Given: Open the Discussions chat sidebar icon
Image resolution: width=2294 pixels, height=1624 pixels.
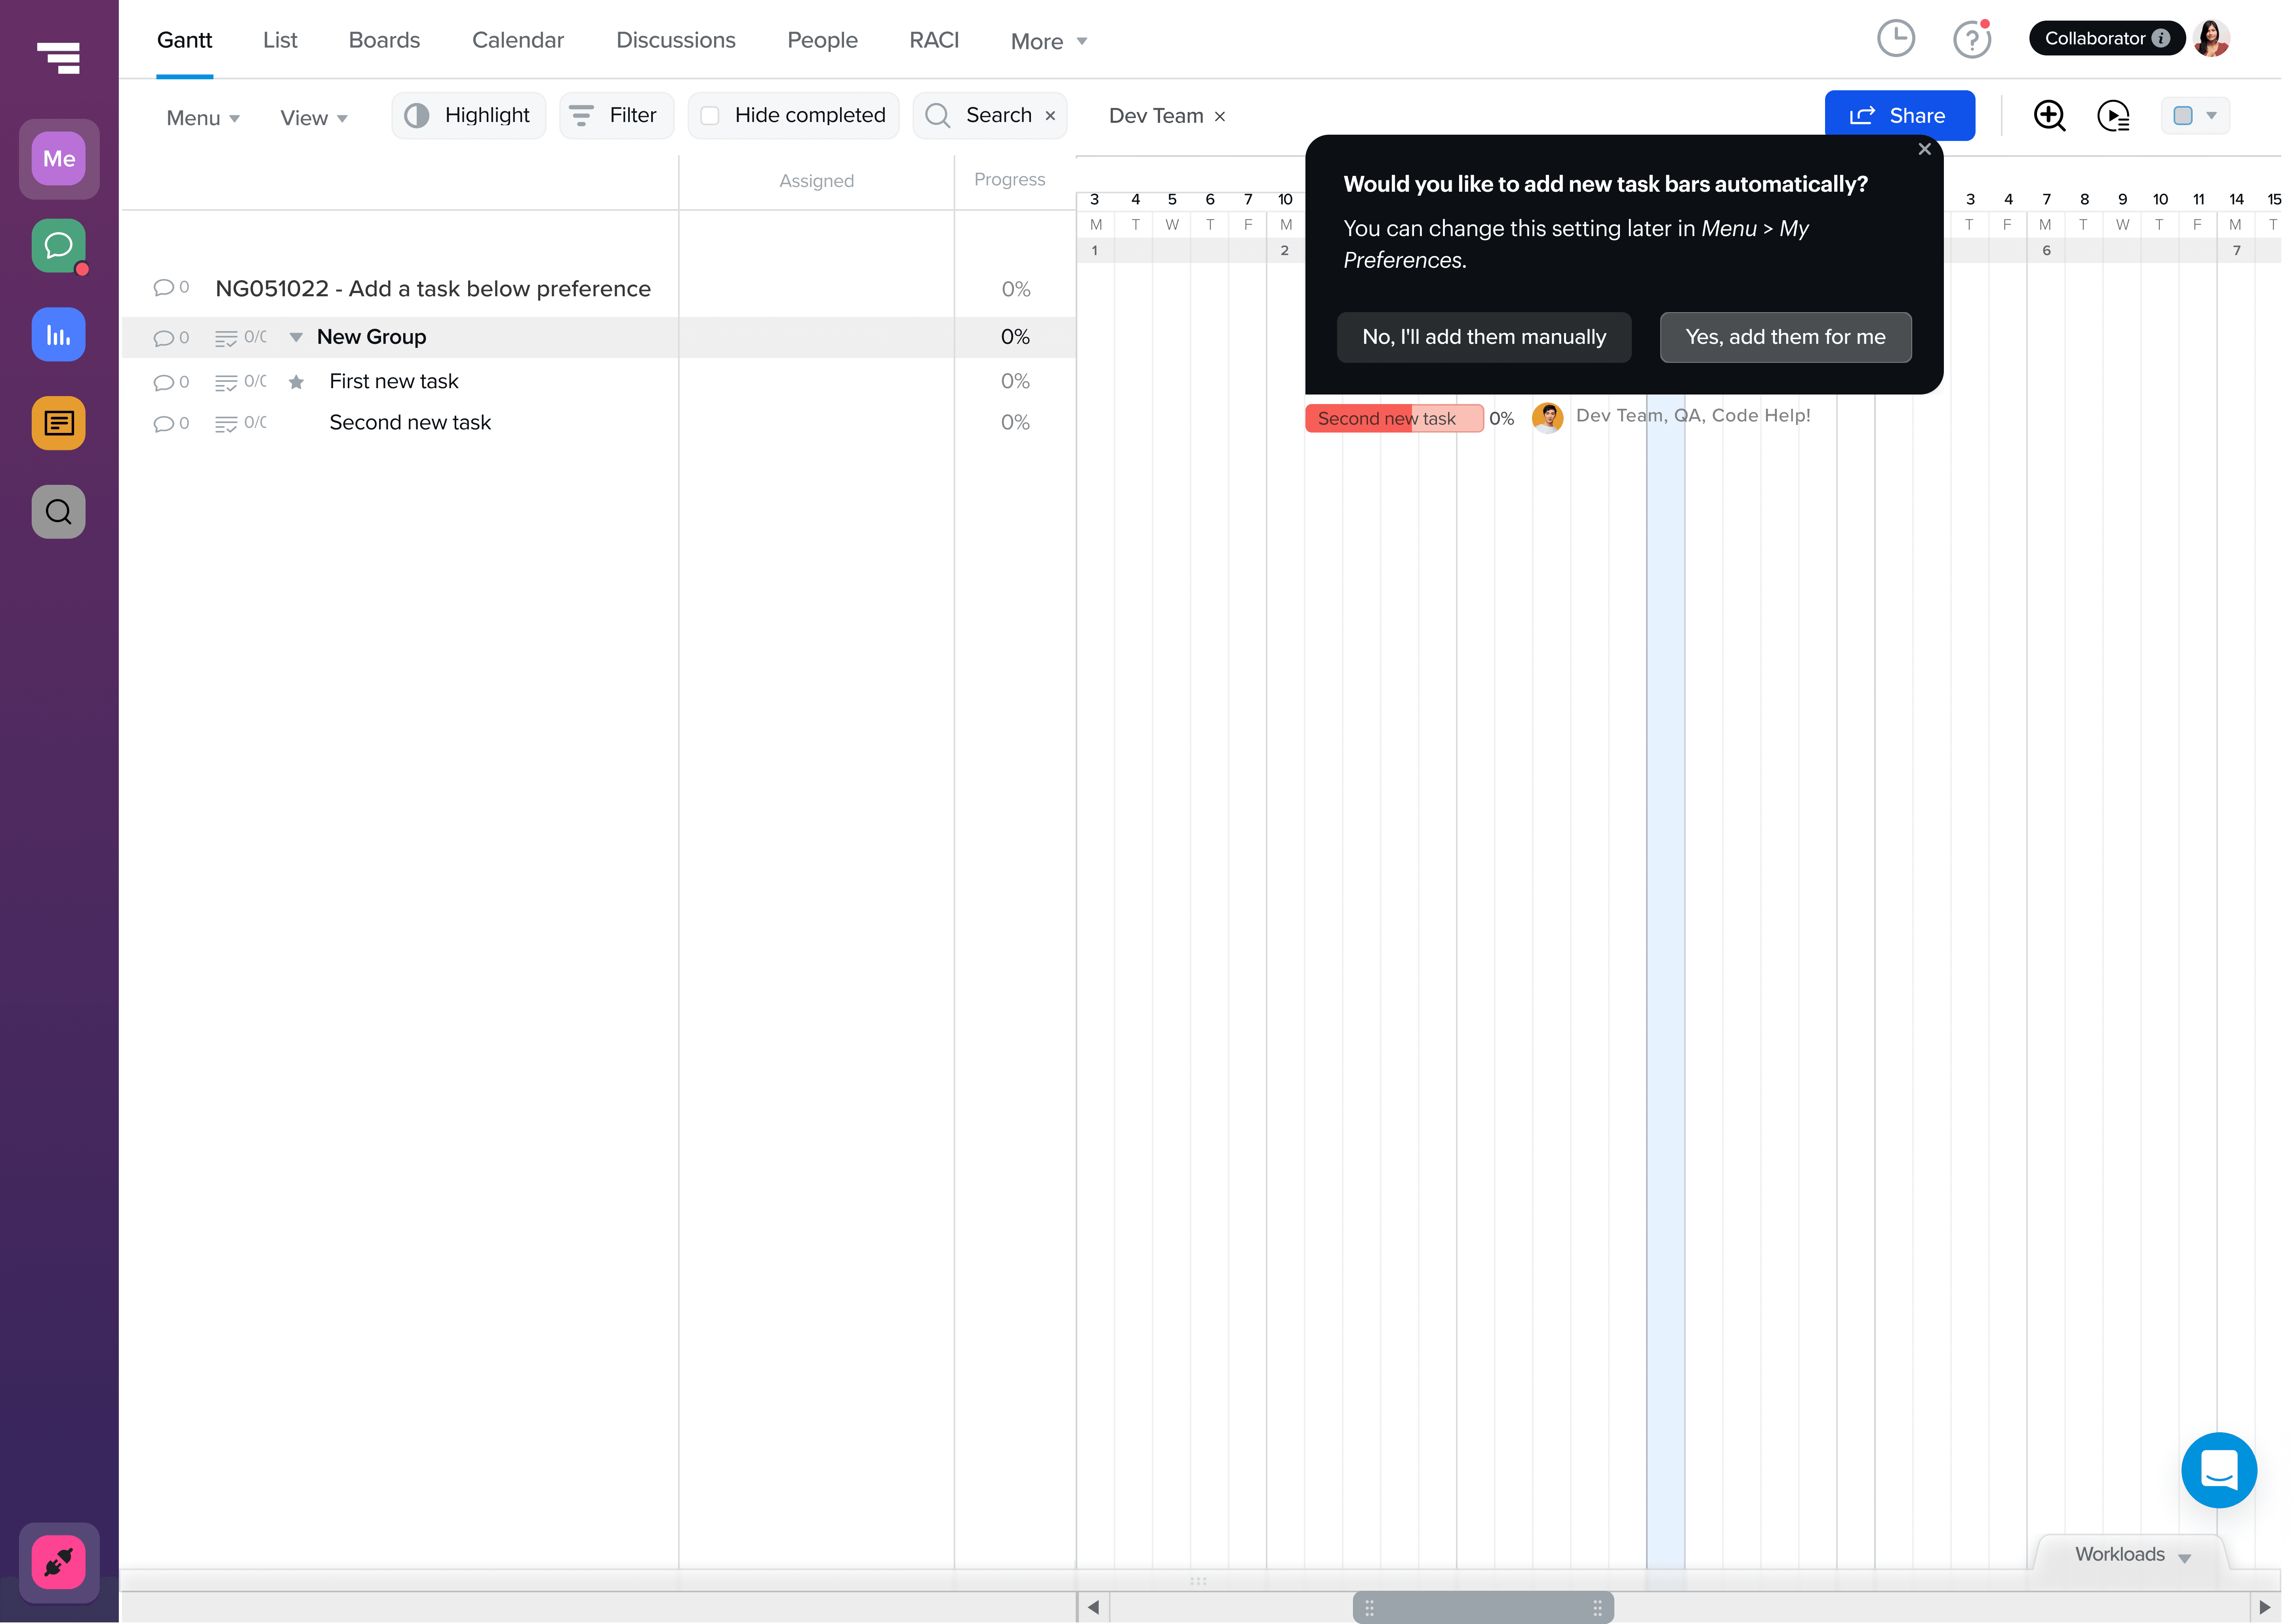Looking at the screenshot, I should (x=58, y=246).
